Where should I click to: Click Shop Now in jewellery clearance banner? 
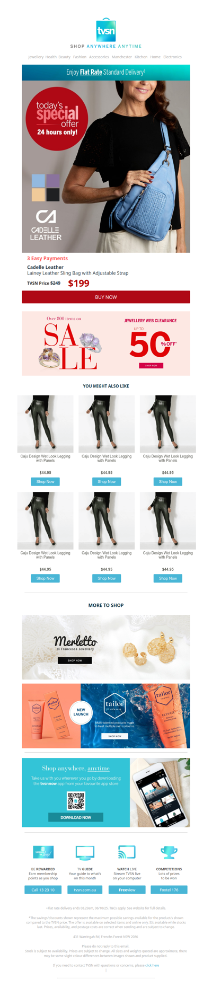[151, 366]
